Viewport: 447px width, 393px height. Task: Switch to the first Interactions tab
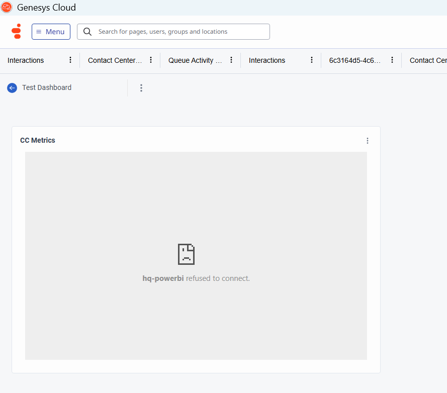[x=26, y=60]
